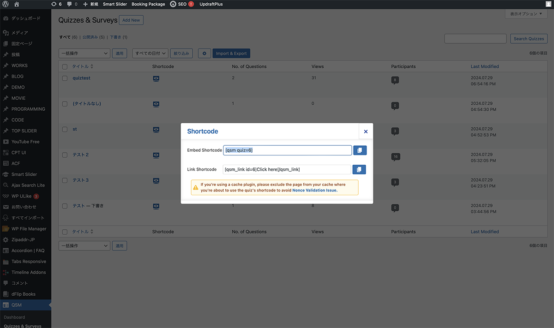Screen dimensions: 554x328
Task: Open participants bubble for quiztest
Action: [x=395, y=80]
